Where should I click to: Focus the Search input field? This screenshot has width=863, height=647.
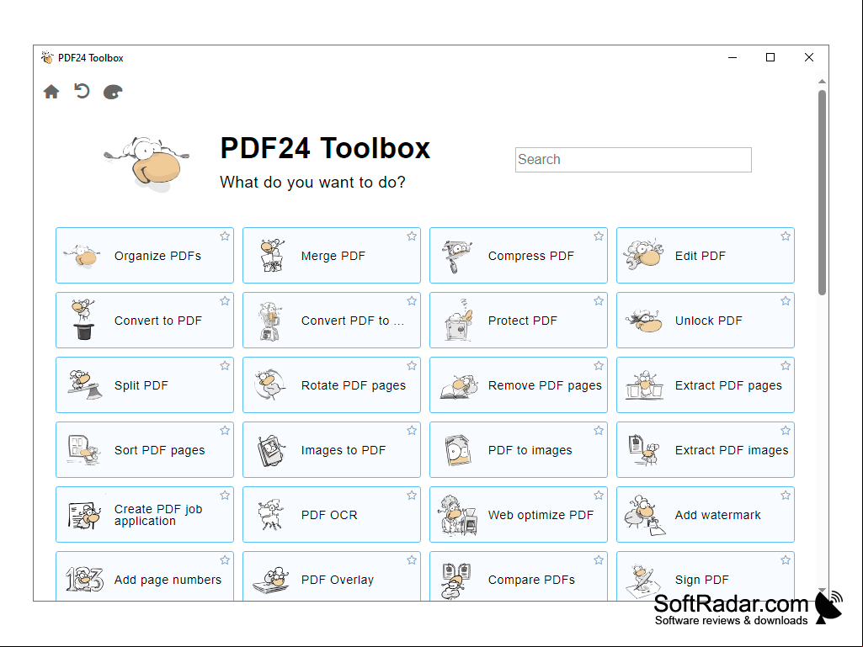point(633,160)
